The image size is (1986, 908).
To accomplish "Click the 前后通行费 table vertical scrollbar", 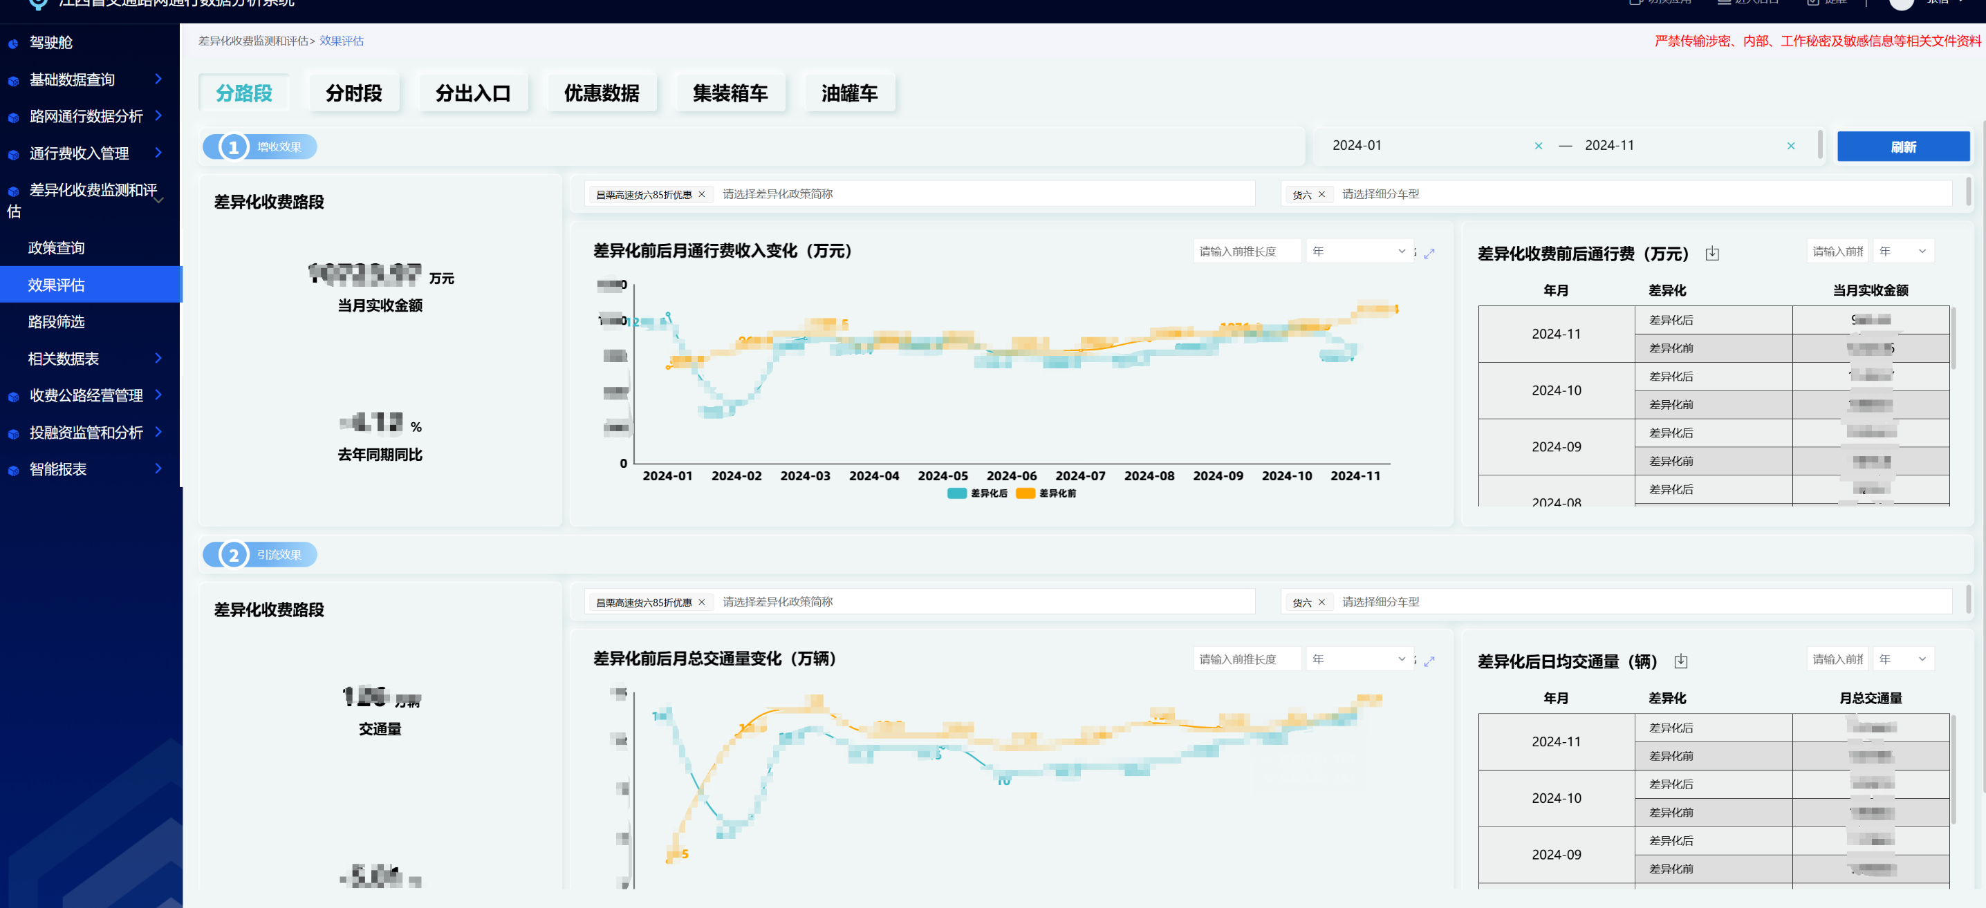I will pos(1953,339).
